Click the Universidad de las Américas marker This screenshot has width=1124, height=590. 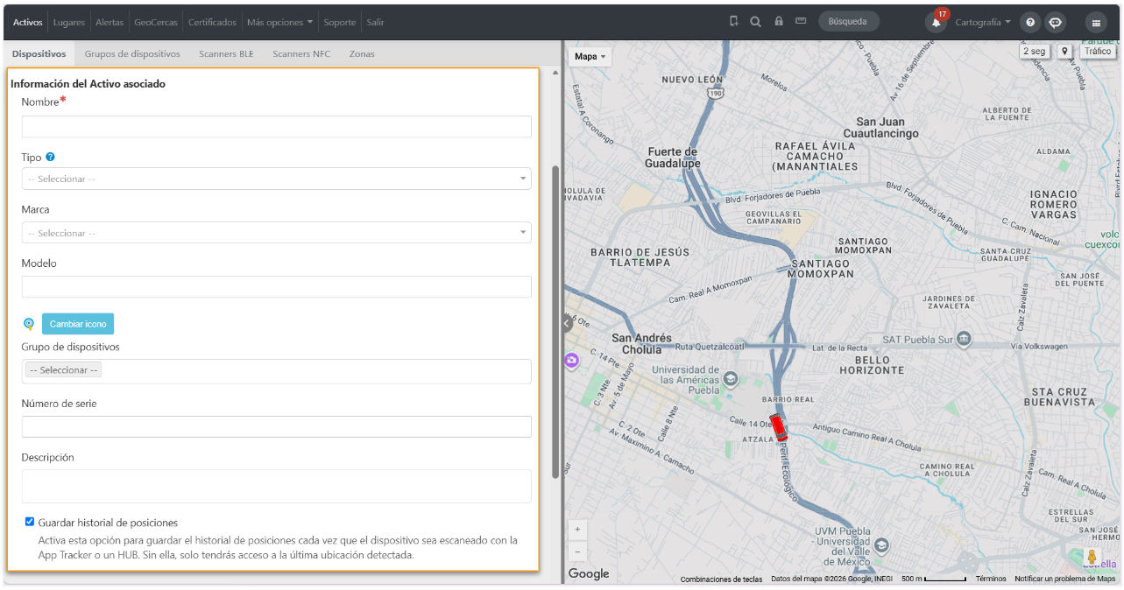tap(732, 378)
